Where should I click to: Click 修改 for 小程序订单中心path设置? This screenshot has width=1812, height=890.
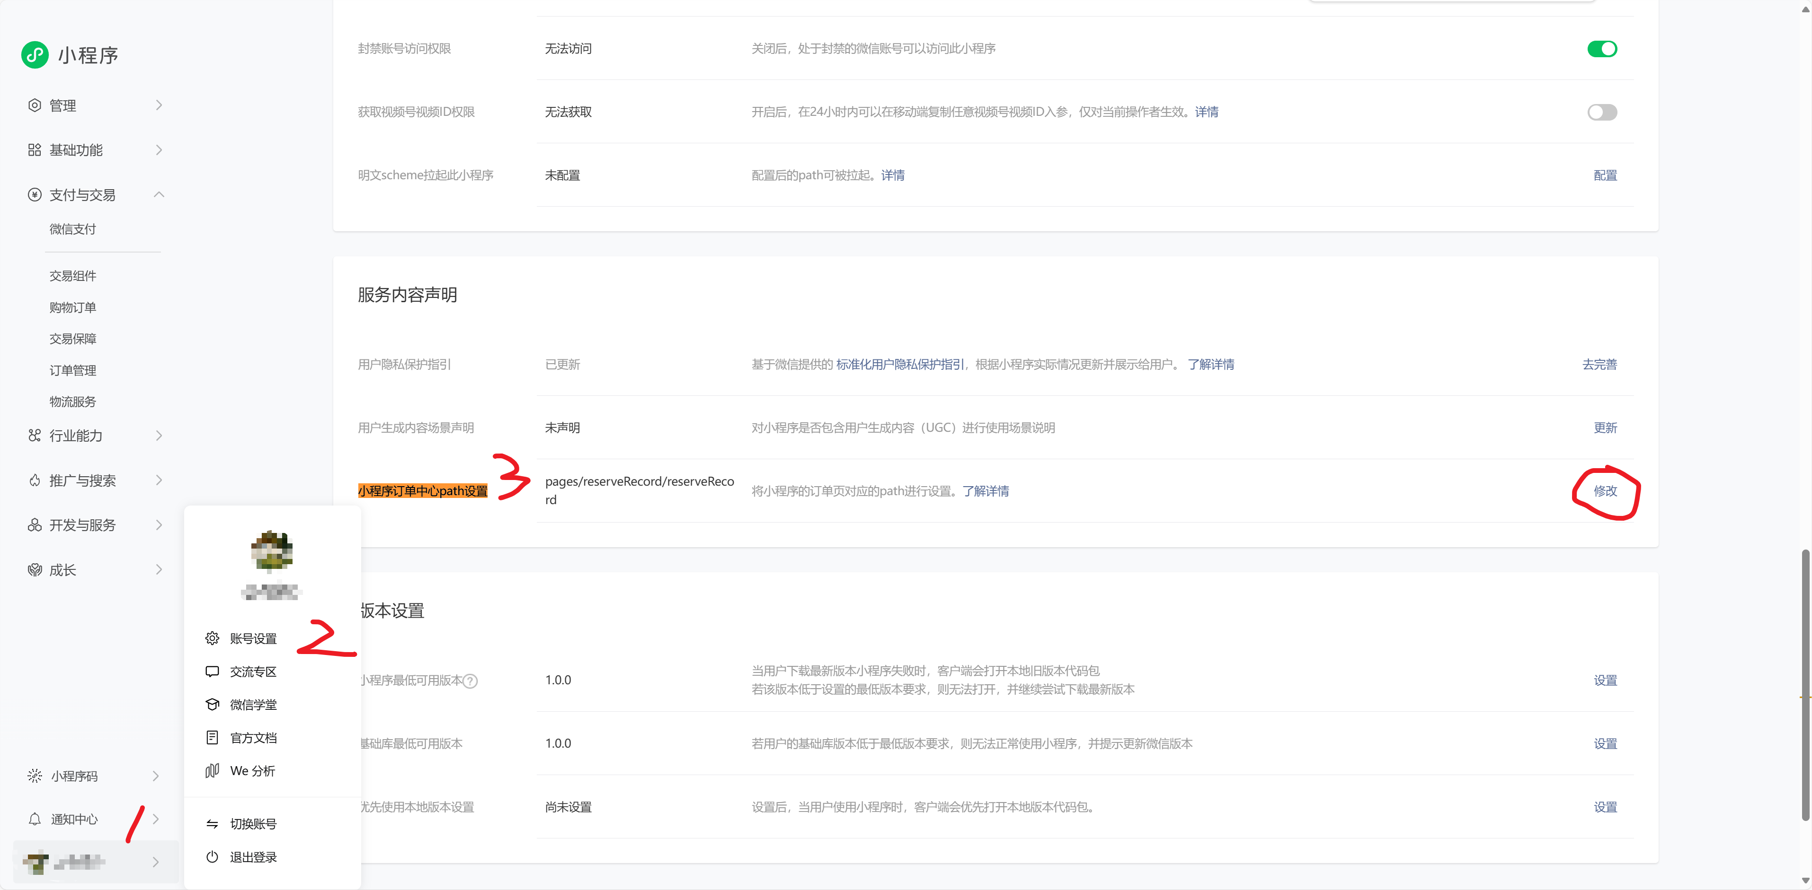(1605, 491)
